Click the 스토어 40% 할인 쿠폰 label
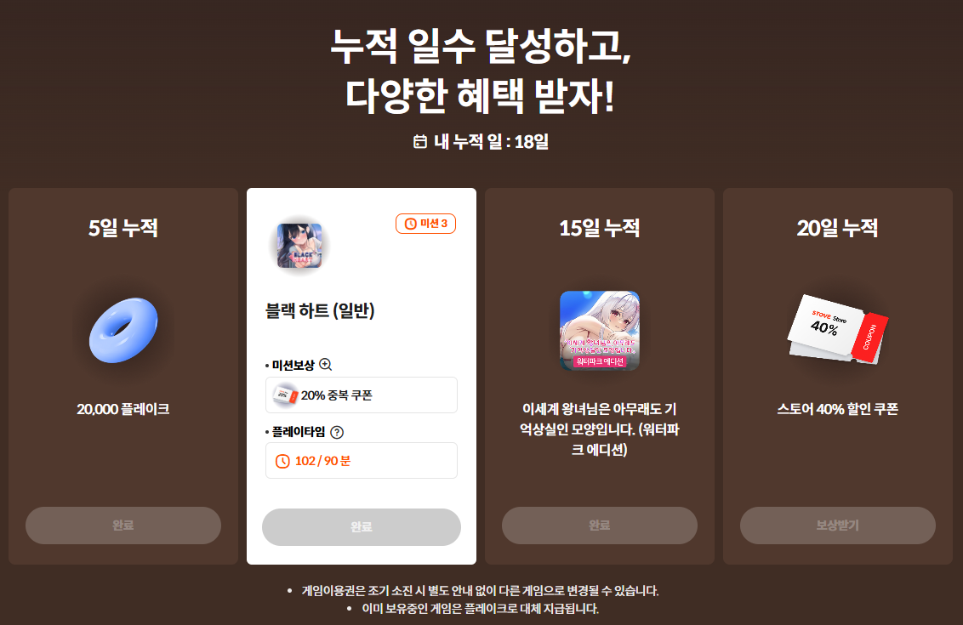 coord(838,409)
